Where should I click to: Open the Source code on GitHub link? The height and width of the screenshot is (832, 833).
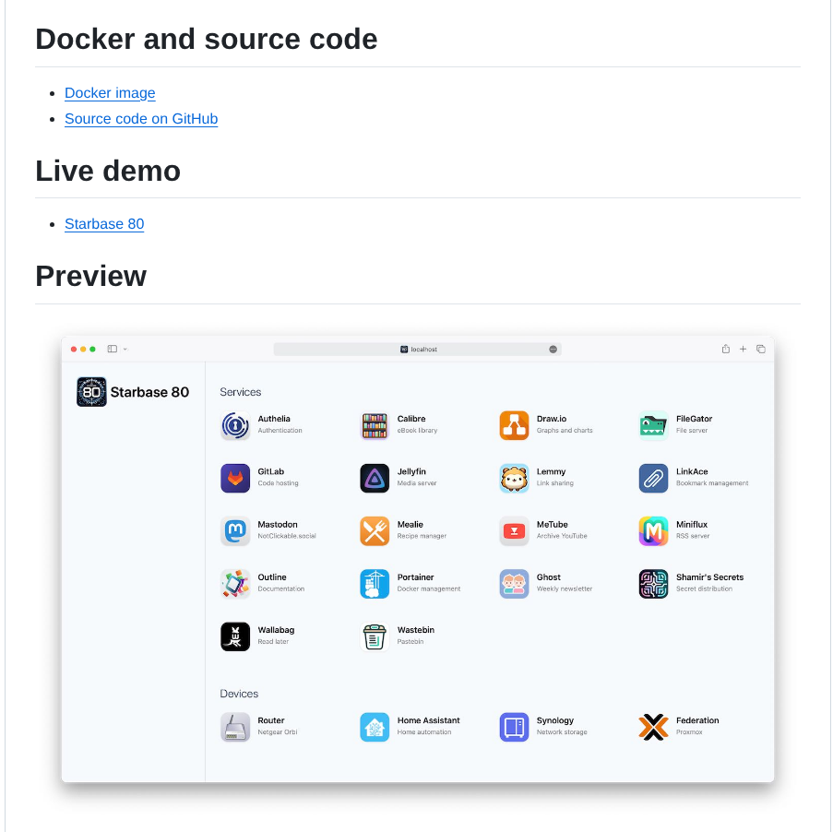coord(141,119)
